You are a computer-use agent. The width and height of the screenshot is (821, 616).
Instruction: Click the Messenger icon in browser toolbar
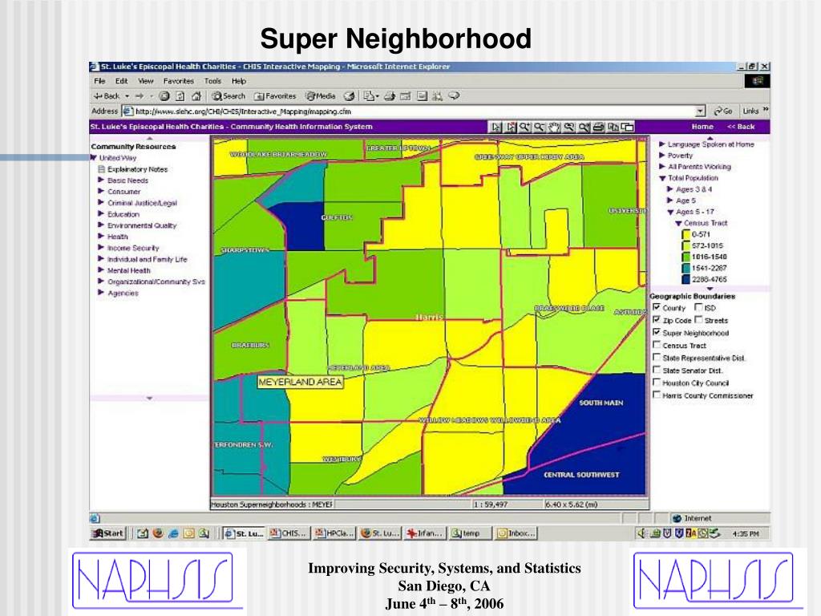[x=454, y=96]
